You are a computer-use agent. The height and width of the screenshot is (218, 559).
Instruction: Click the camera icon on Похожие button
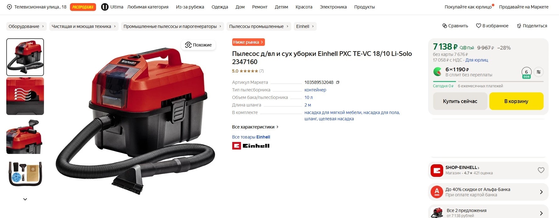(x=188, y=45)
